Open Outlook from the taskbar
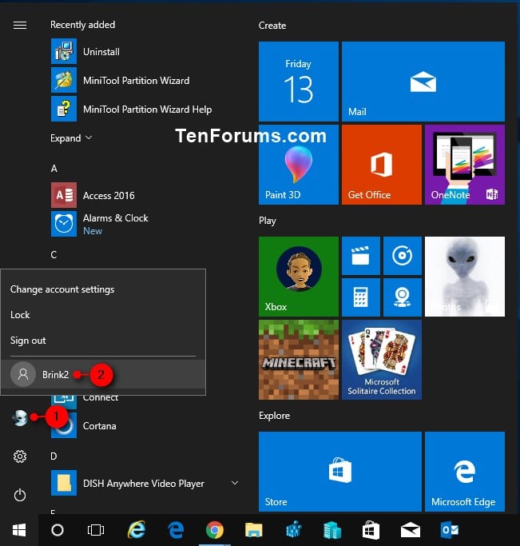This screenshot has width=520, height=546. tap(450, 530)
